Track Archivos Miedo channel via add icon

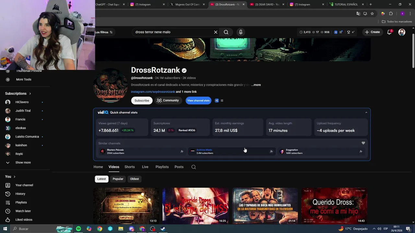tap(271, 151)
